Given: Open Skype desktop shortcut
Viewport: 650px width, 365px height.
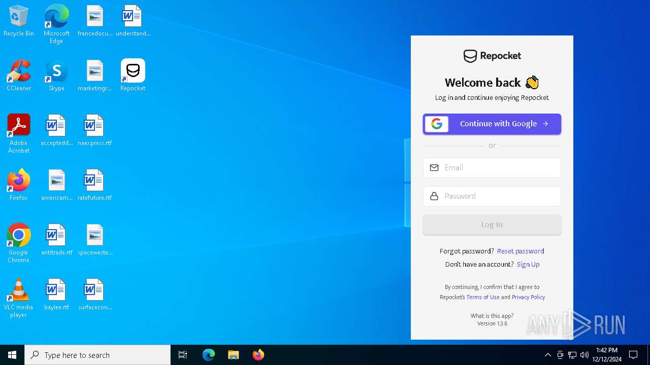Looking at the screenshot, I should 56,76.
